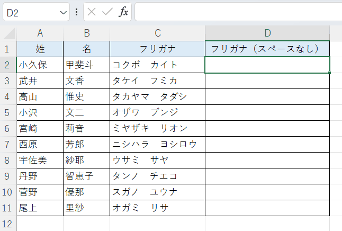
Task: Click cell containing 智恵子
Action: [87, 176]
